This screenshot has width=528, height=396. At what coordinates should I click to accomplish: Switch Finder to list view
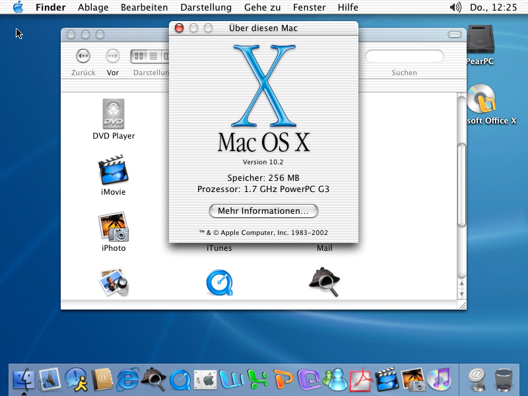(x=154, y=56)
